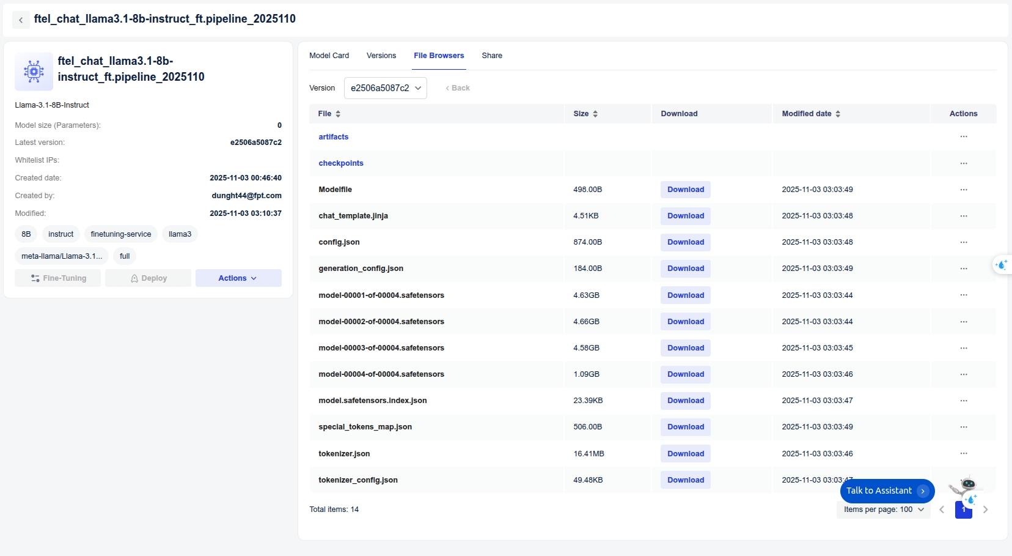Open the more actions menu for Modelfile
The width and height of the screenshot is (1012, 556).
[963, 190]
